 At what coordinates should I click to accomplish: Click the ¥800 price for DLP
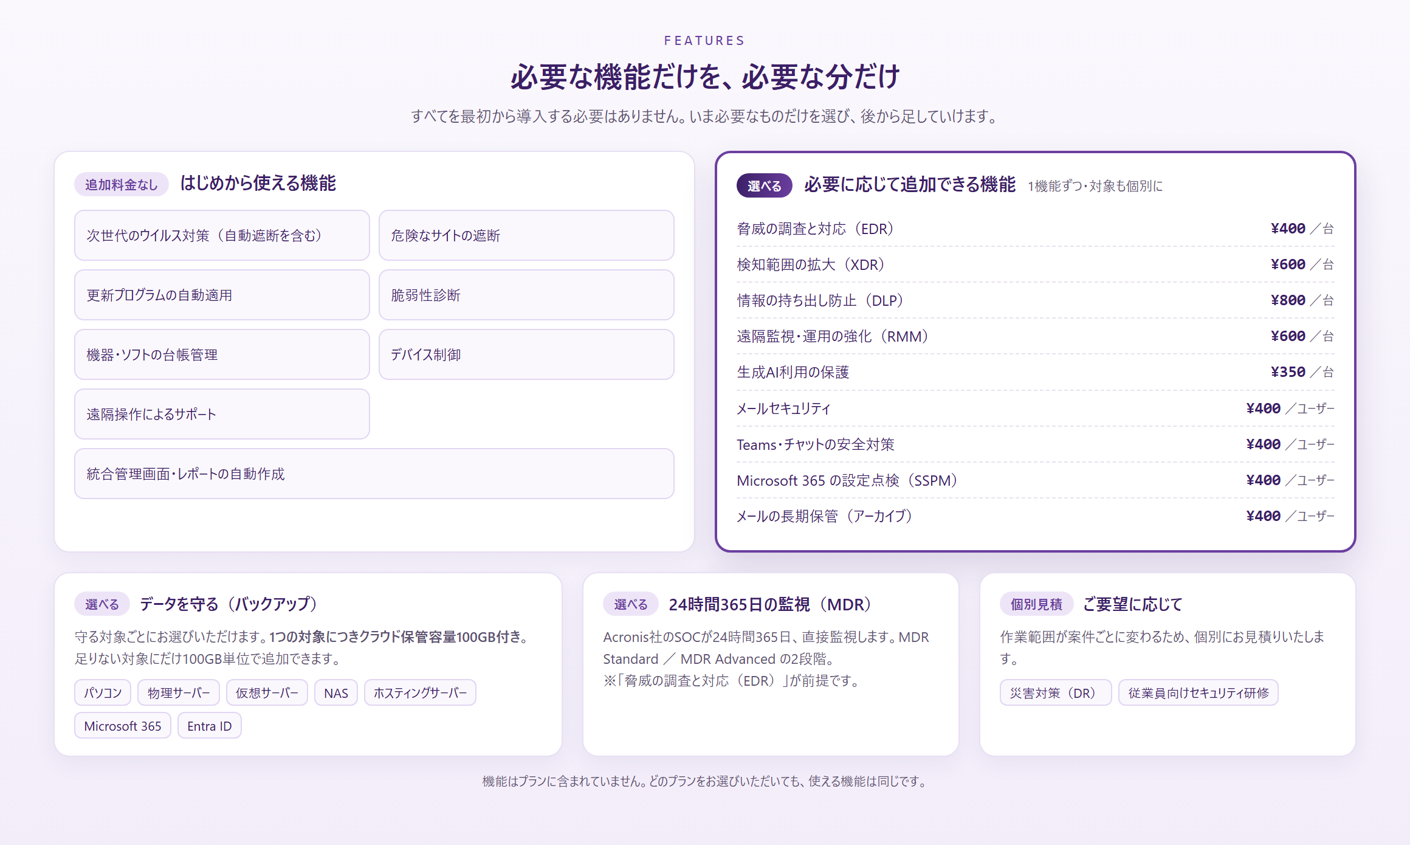coord(1288,300)
